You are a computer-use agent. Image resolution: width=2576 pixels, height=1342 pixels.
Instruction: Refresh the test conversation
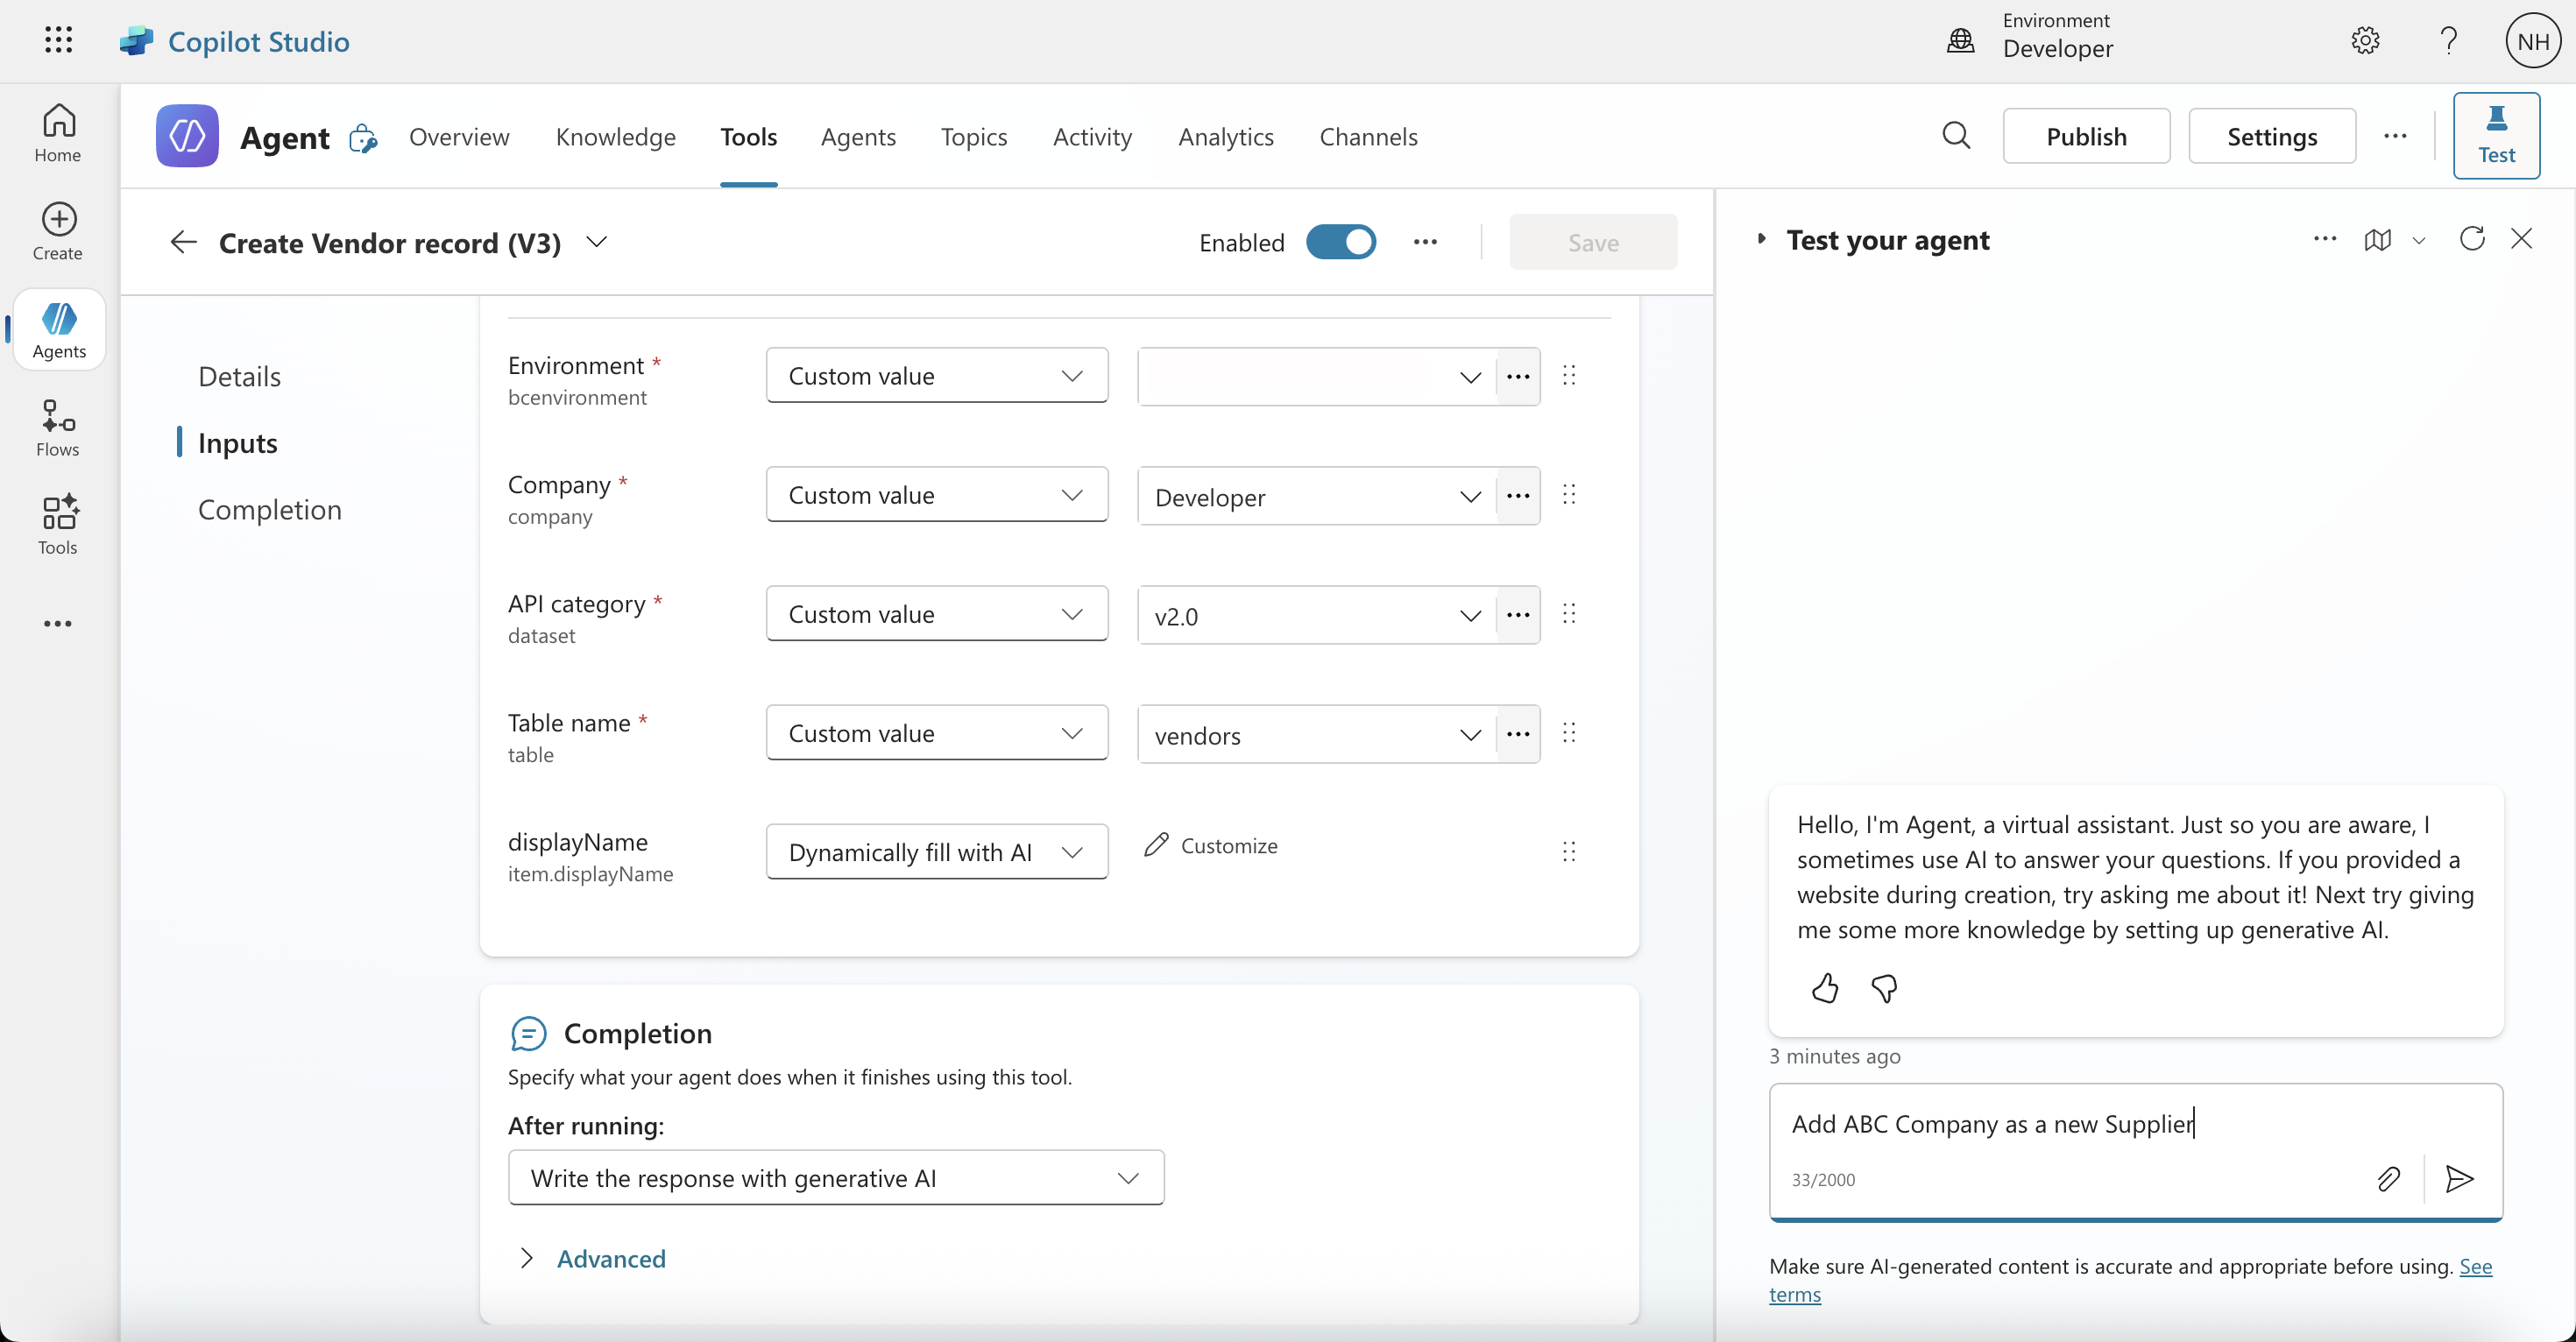tap(2472, 239)
